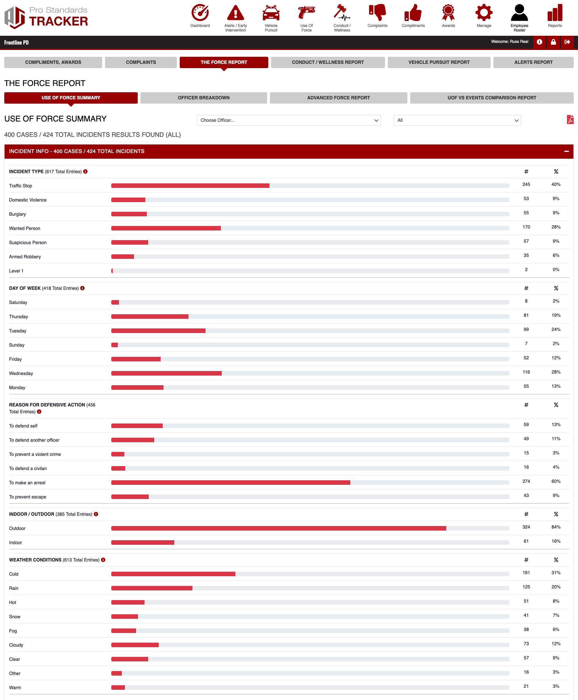Viewport: 578px width, 700px height.
Task: Open the Vehicle Pursuit car icon
Action: 271,13
